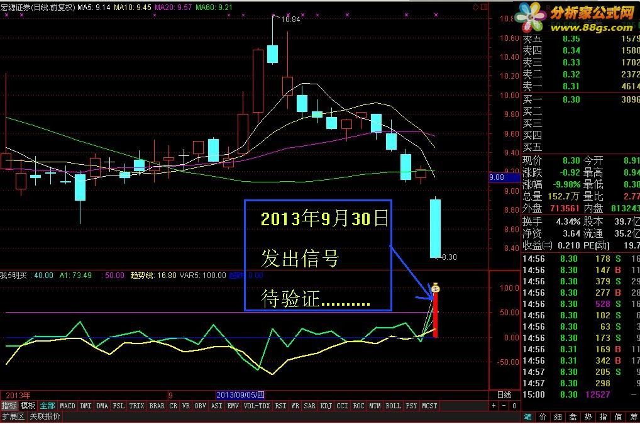The image size is (640, 424).
Task: Switch indicator to KDJ
Action: pos(326,406)
